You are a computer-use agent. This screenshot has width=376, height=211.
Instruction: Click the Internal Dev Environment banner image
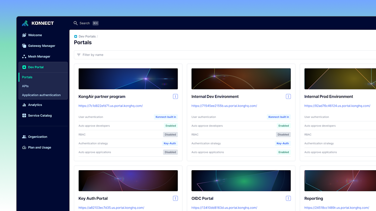click(x=241, y=79)
